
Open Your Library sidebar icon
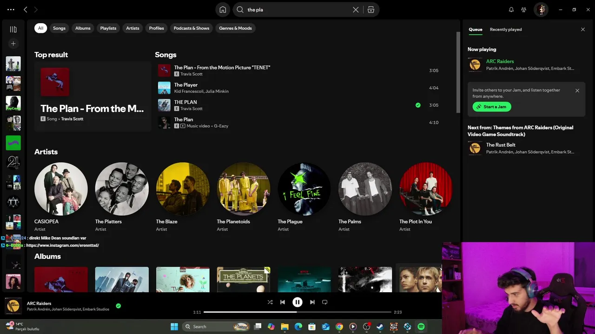point(13,29)
